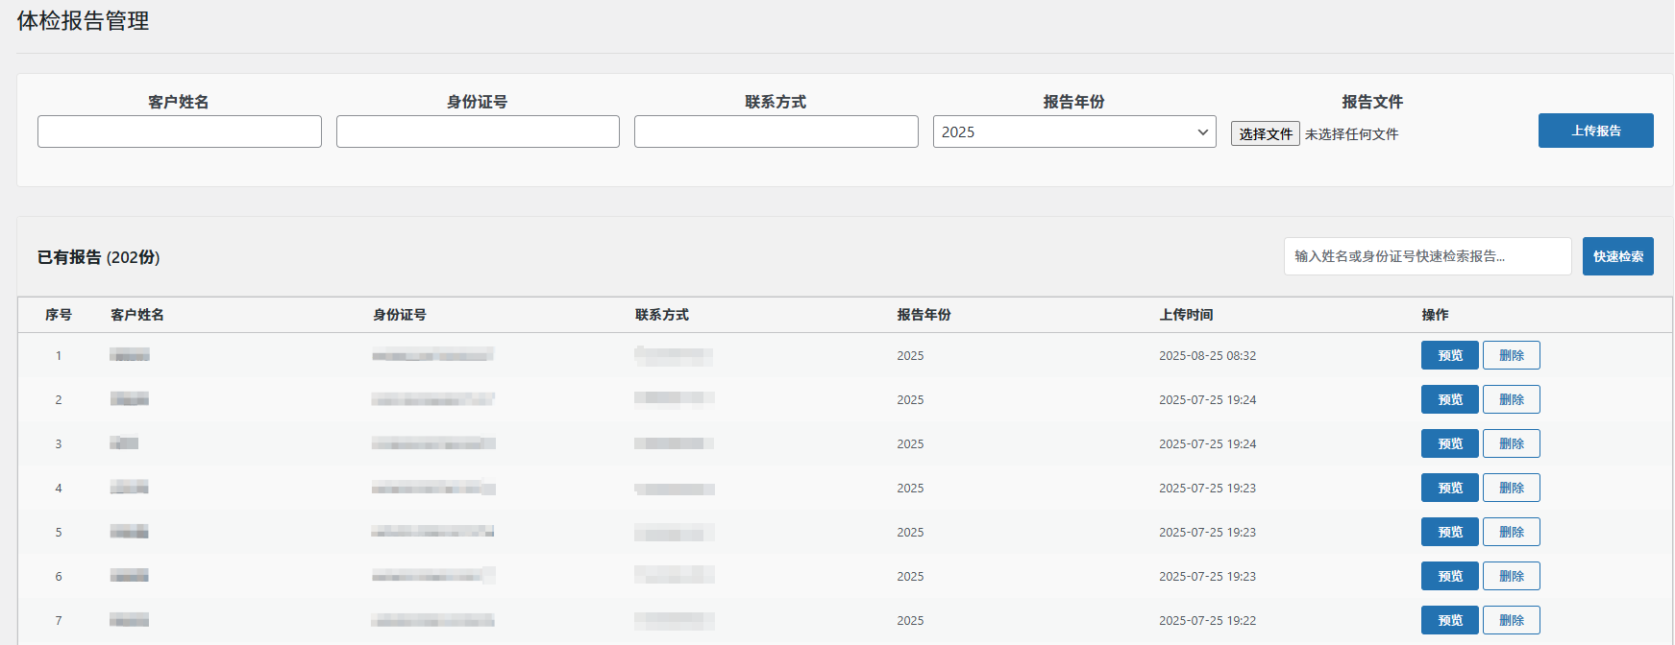Delete the report in row 1
The width and height of the screenshot is (1675, 645).
click(x=1511, y=355)
